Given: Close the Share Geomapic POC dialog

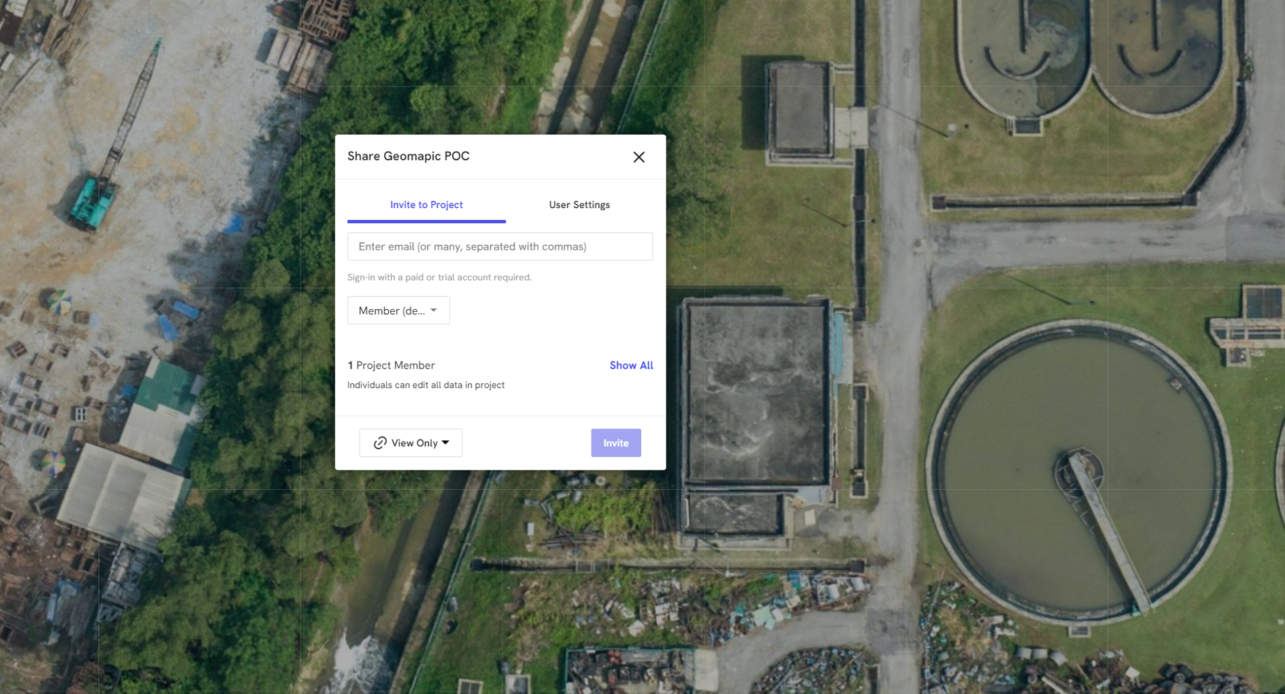Looking at the screenshot, I should click(638, 157).
